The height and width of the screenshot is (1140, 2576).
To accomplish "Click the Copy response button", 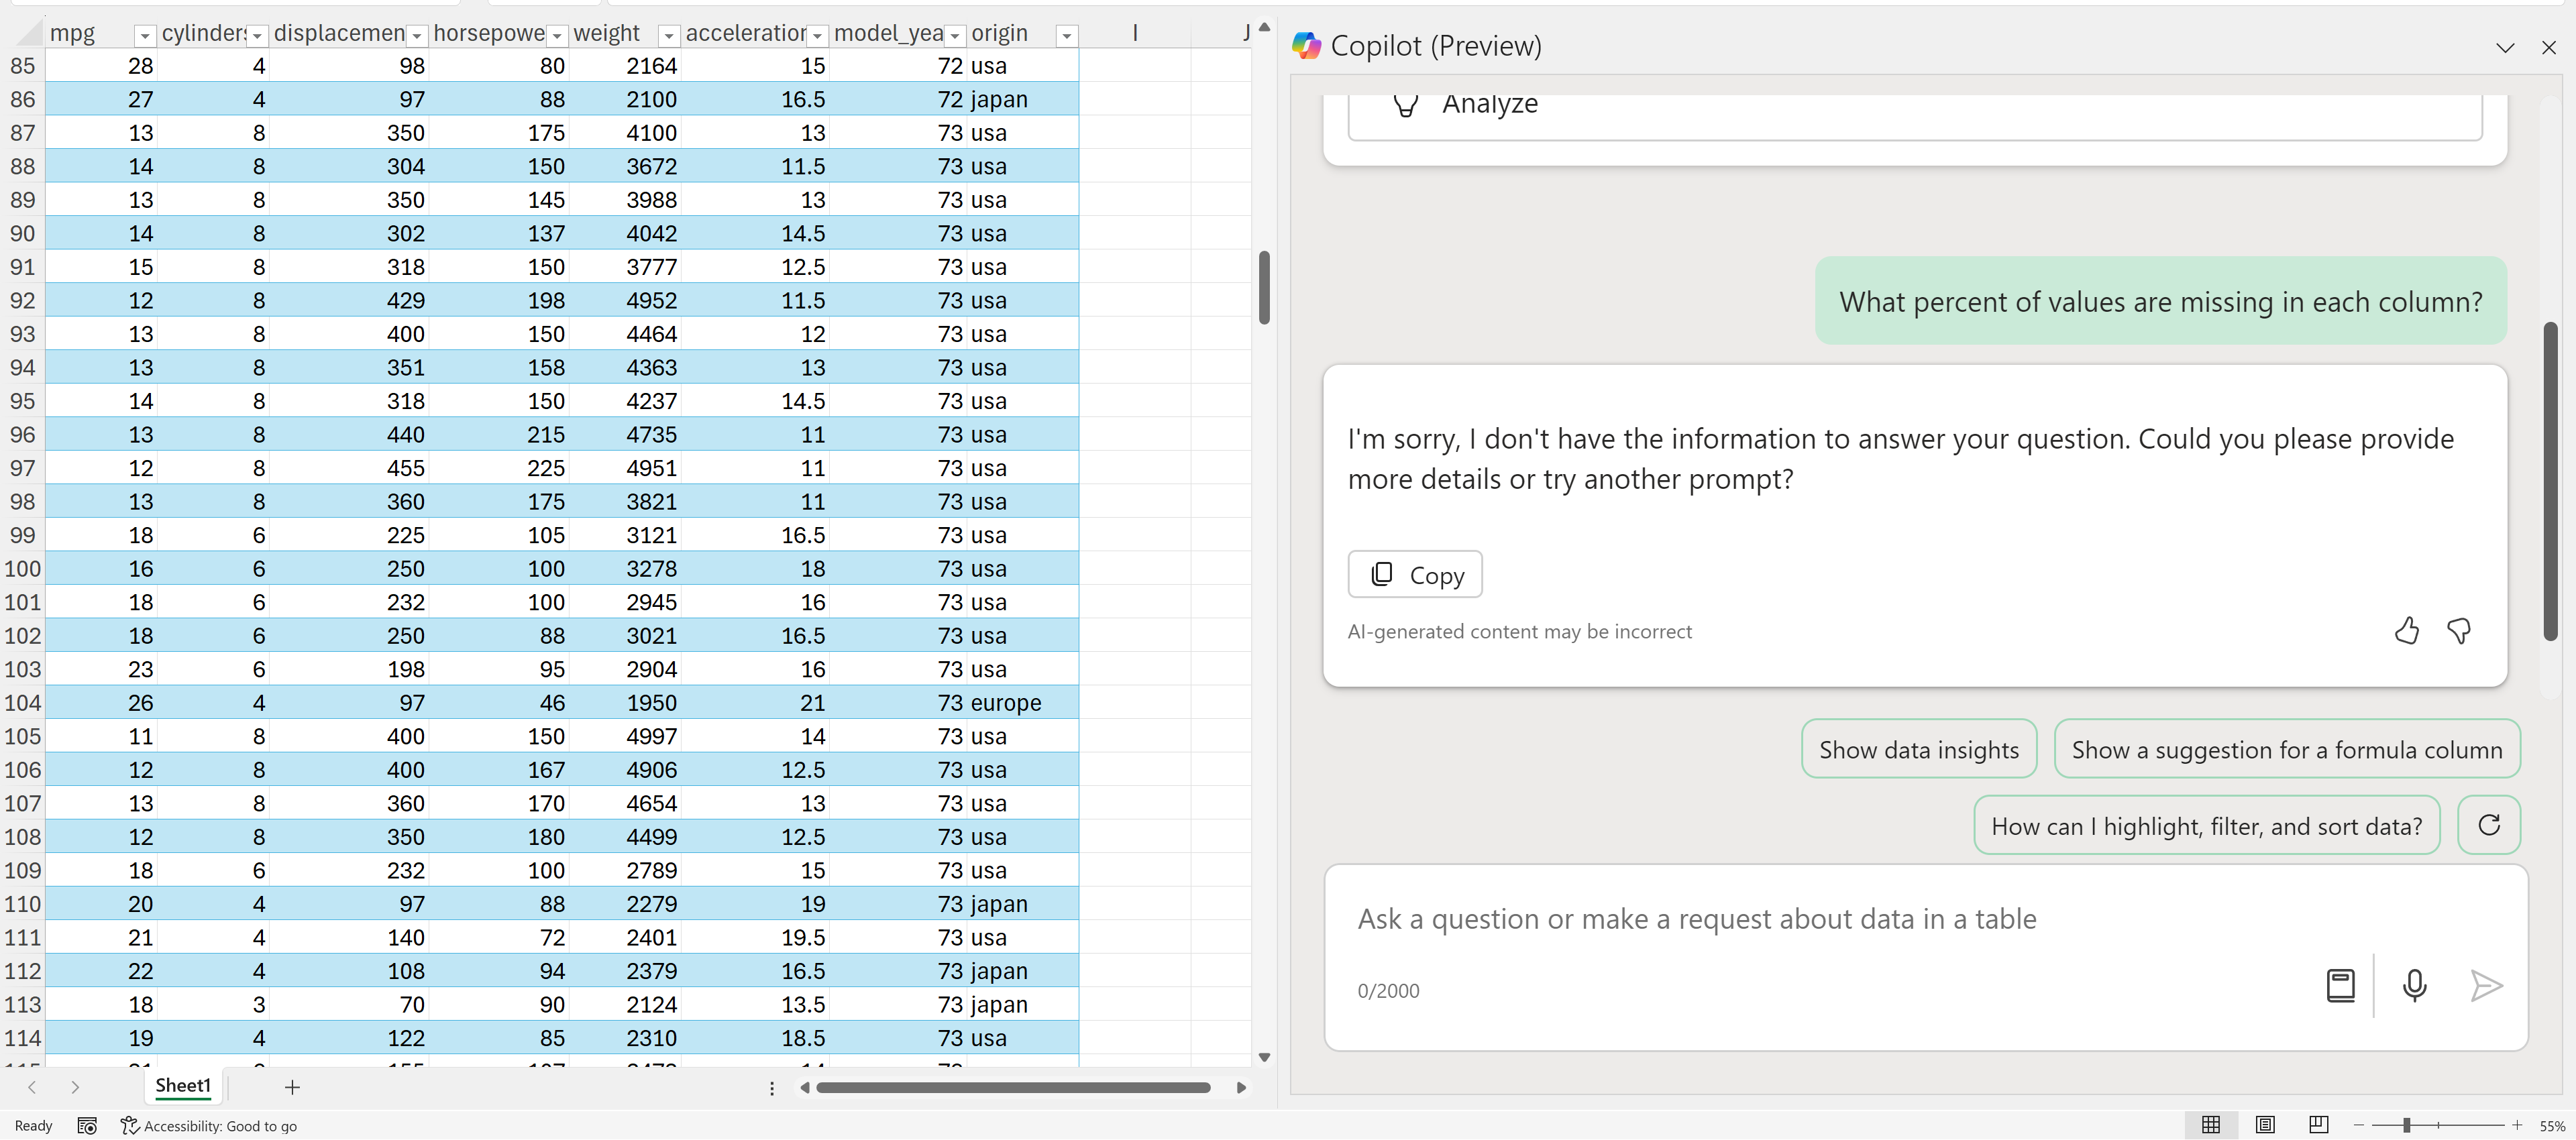I will (1414, 575).
